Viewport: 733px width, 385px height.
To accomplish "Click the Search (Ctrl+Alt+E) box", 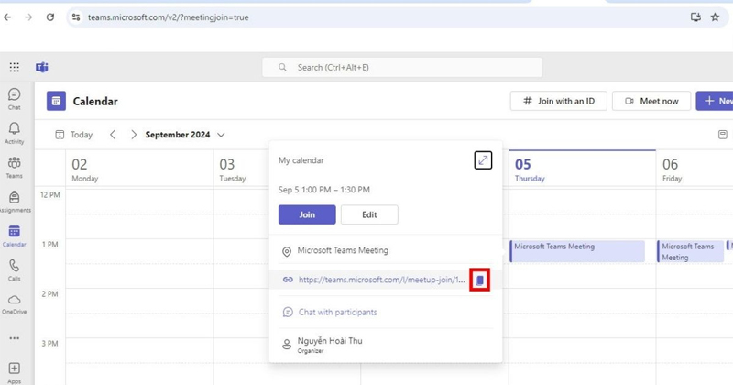I will [402, 67].
